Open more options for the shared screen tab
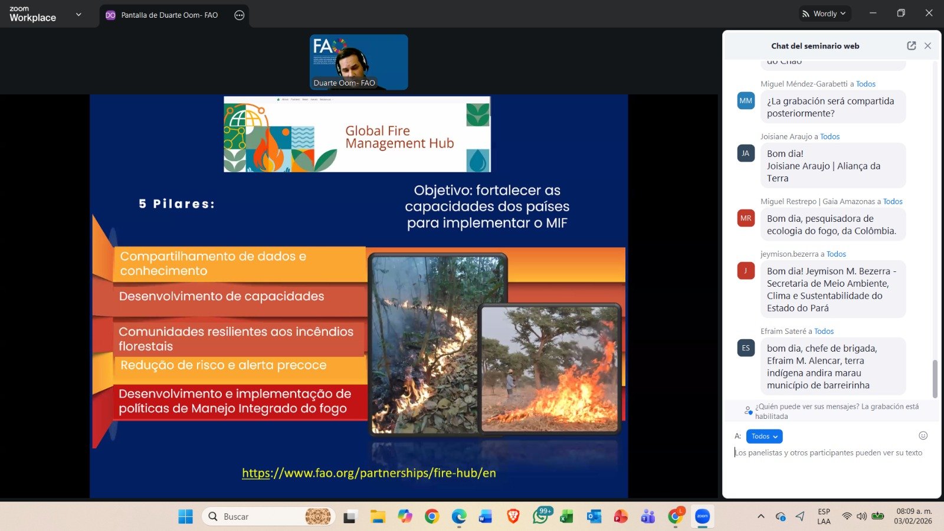 239,15
